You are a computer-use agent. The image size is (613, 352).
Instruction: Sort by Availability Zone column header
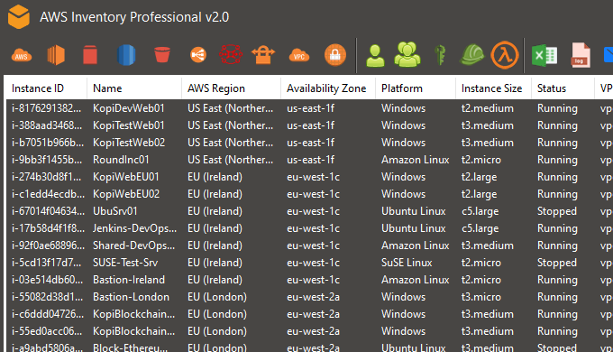[326, 88]
